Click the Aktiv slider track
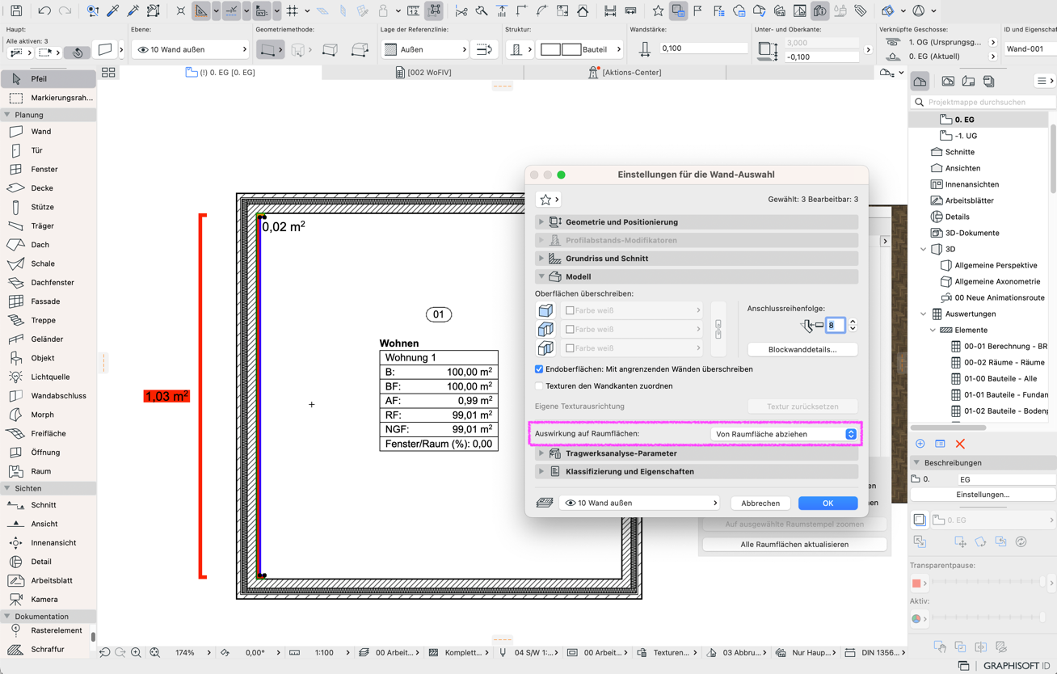 tap(988, 618)
